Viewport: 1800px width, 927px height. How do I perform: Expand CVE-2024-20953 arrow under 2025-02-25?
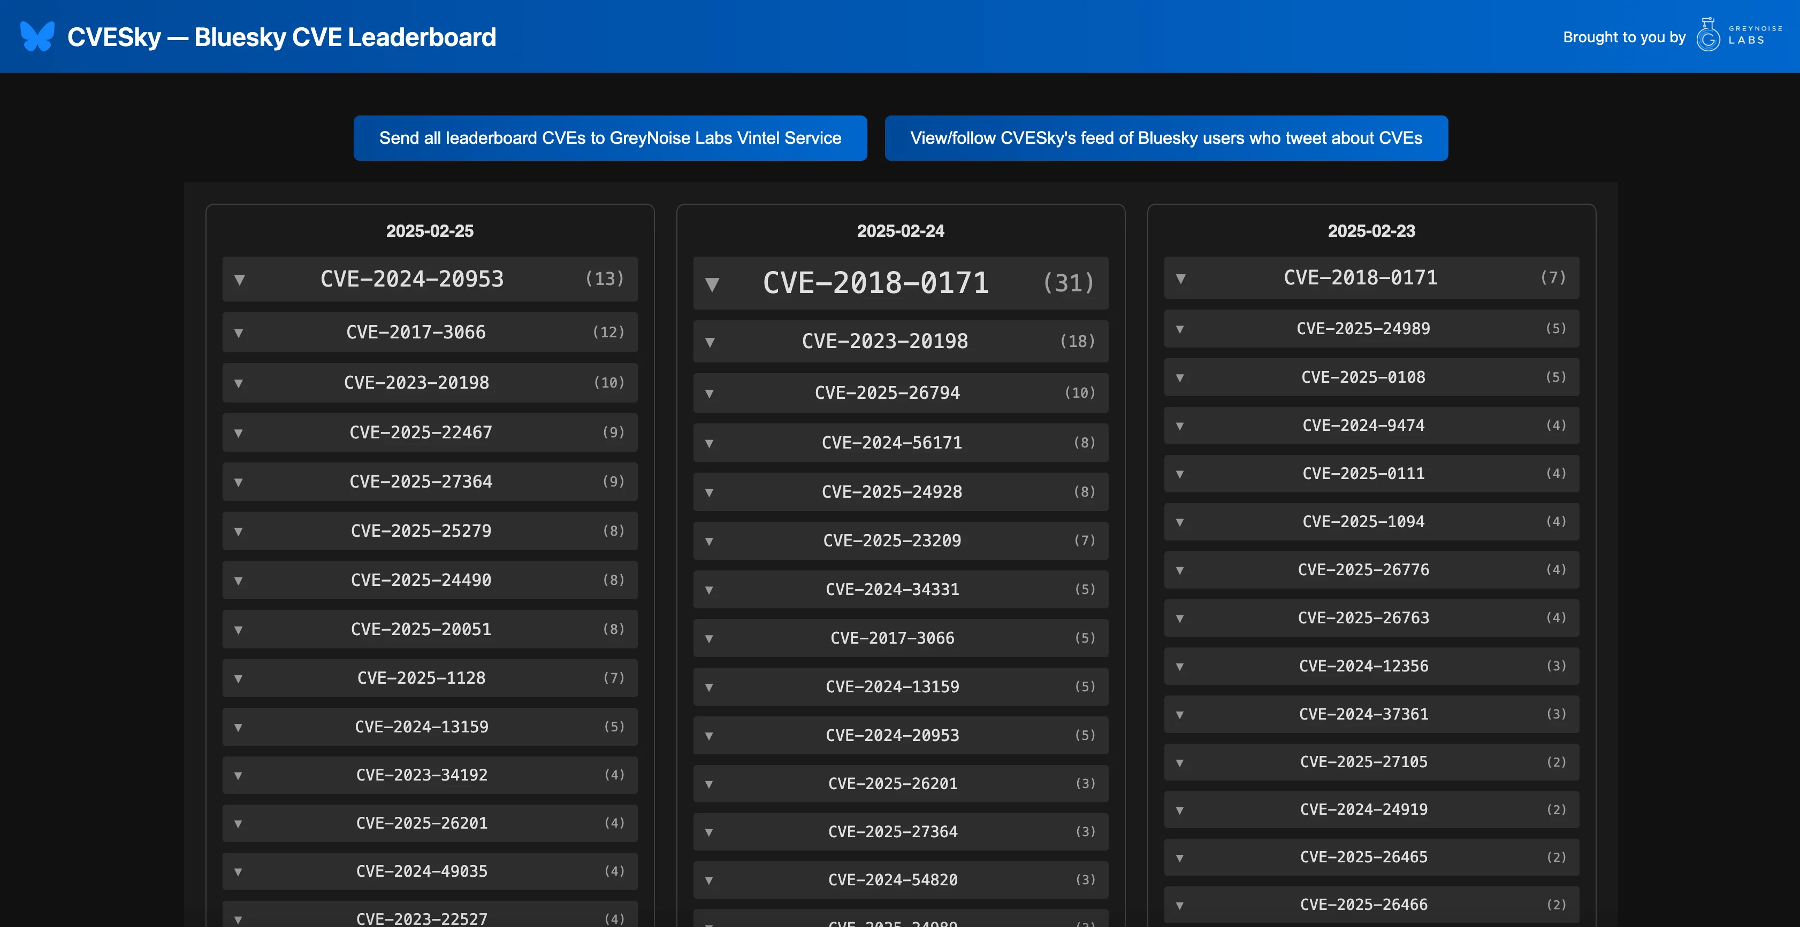click(x=240, y=280)
